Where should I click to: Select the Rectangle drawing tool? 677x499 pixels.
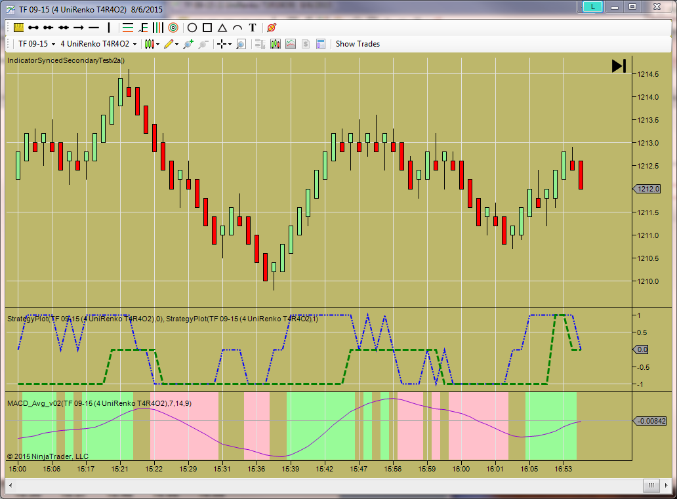207,28
